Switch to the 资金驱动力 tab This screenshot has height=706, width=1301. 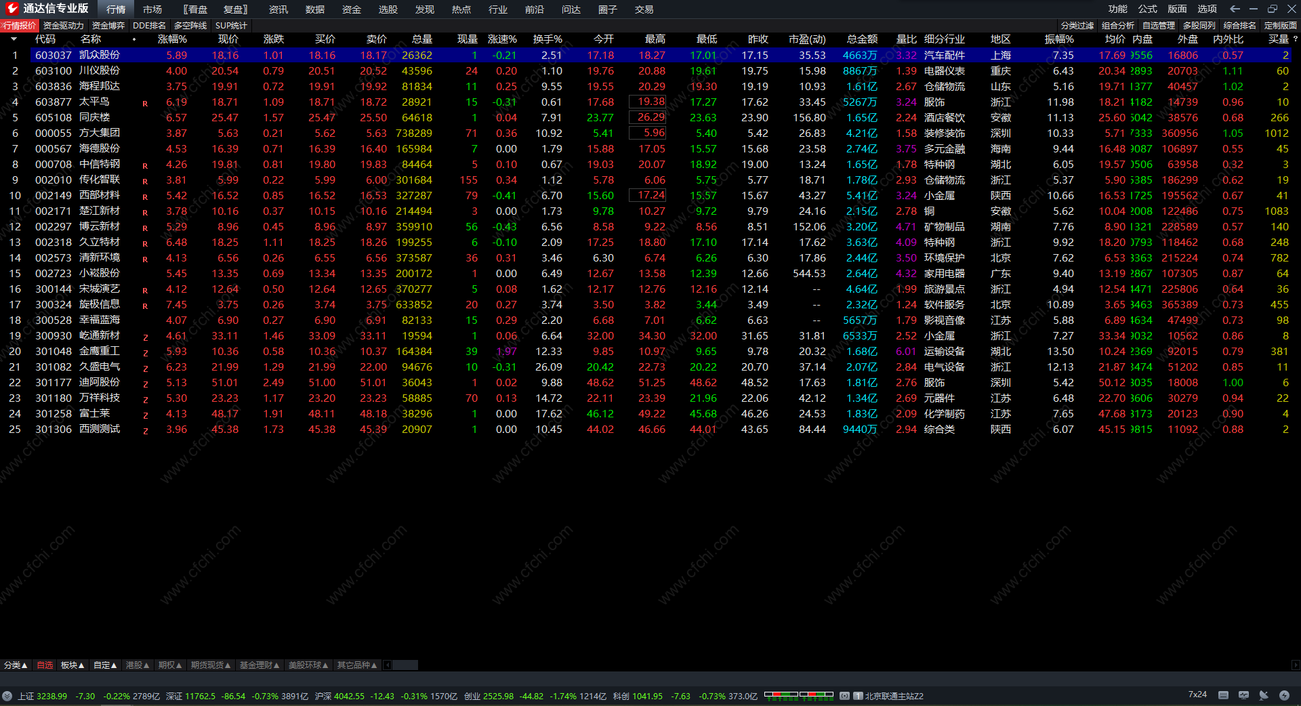(64, 26)
